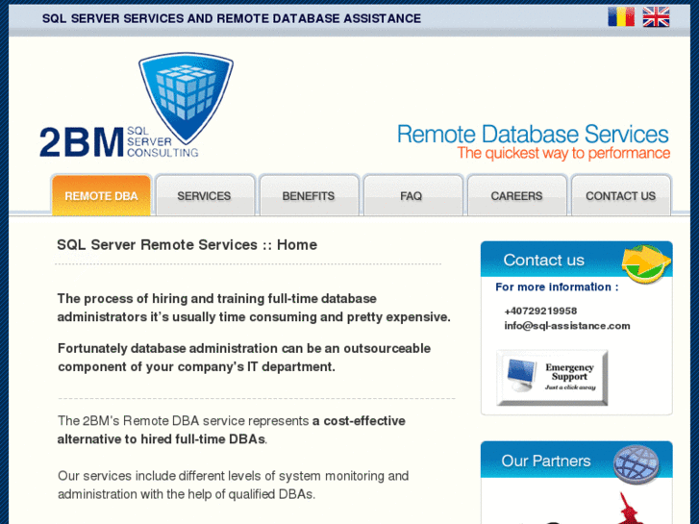699x524 pixels.
Task: Click the Our Partners panel heading
Action: [x=546, y=461]
